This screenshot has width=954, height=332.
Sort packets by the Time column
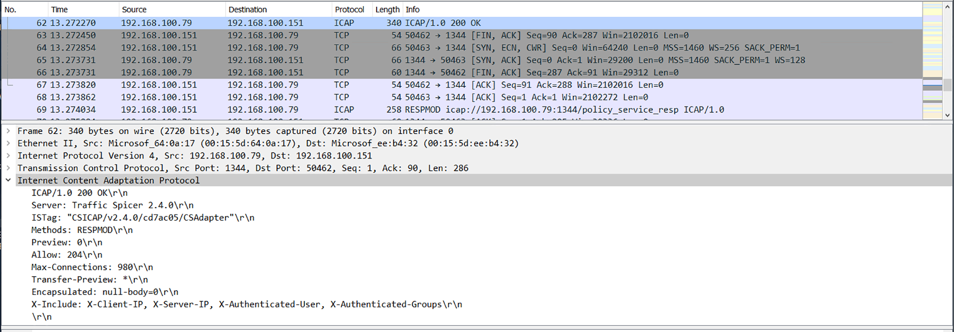(x=60, y=10)
